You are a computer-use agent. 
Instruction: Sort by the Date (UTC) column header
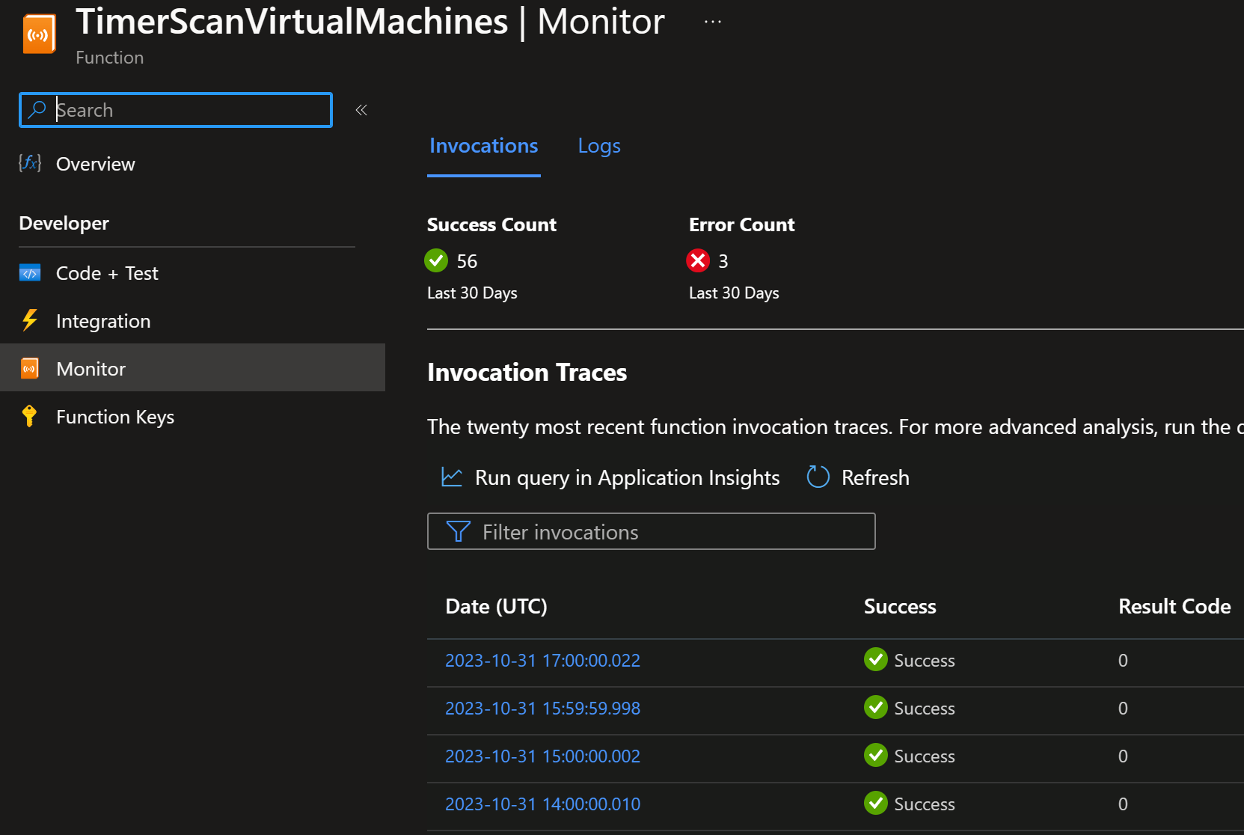(x=496, y=606)
